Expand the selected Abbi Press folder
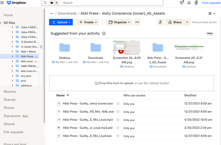 pos(12,57)
